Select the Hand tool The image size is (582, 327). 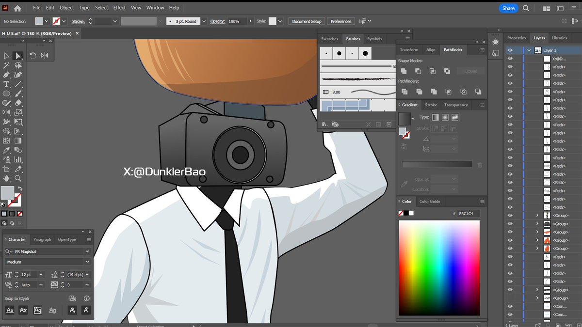click(7, 178)
